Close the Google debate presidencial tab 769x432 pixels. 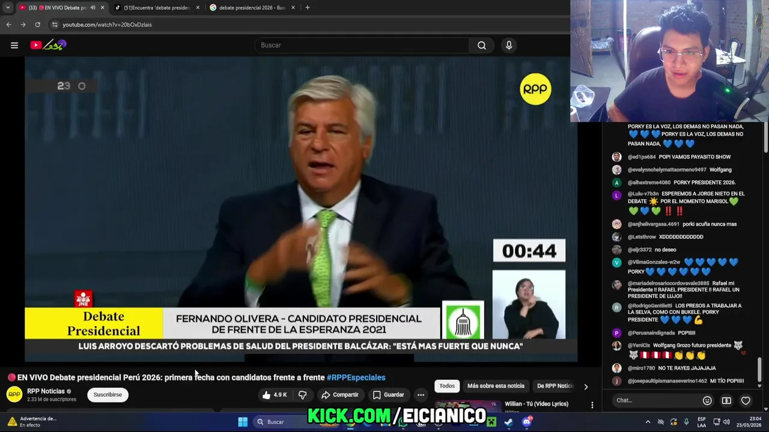[x=293, y=7]
